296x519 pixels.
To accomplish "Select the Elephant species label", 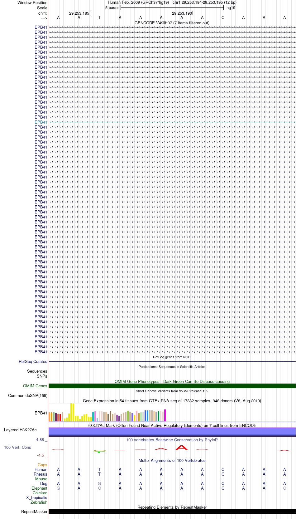I will tap(39, 488).
